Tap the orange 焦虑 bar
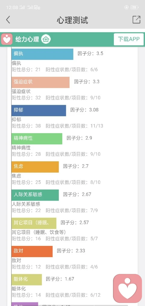This screenshot has width=145, height=306. 35,167
